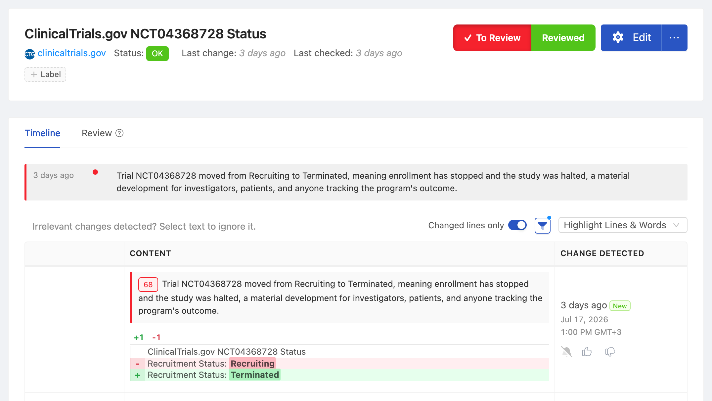Open the three-dots more options menu

point(674,38)
